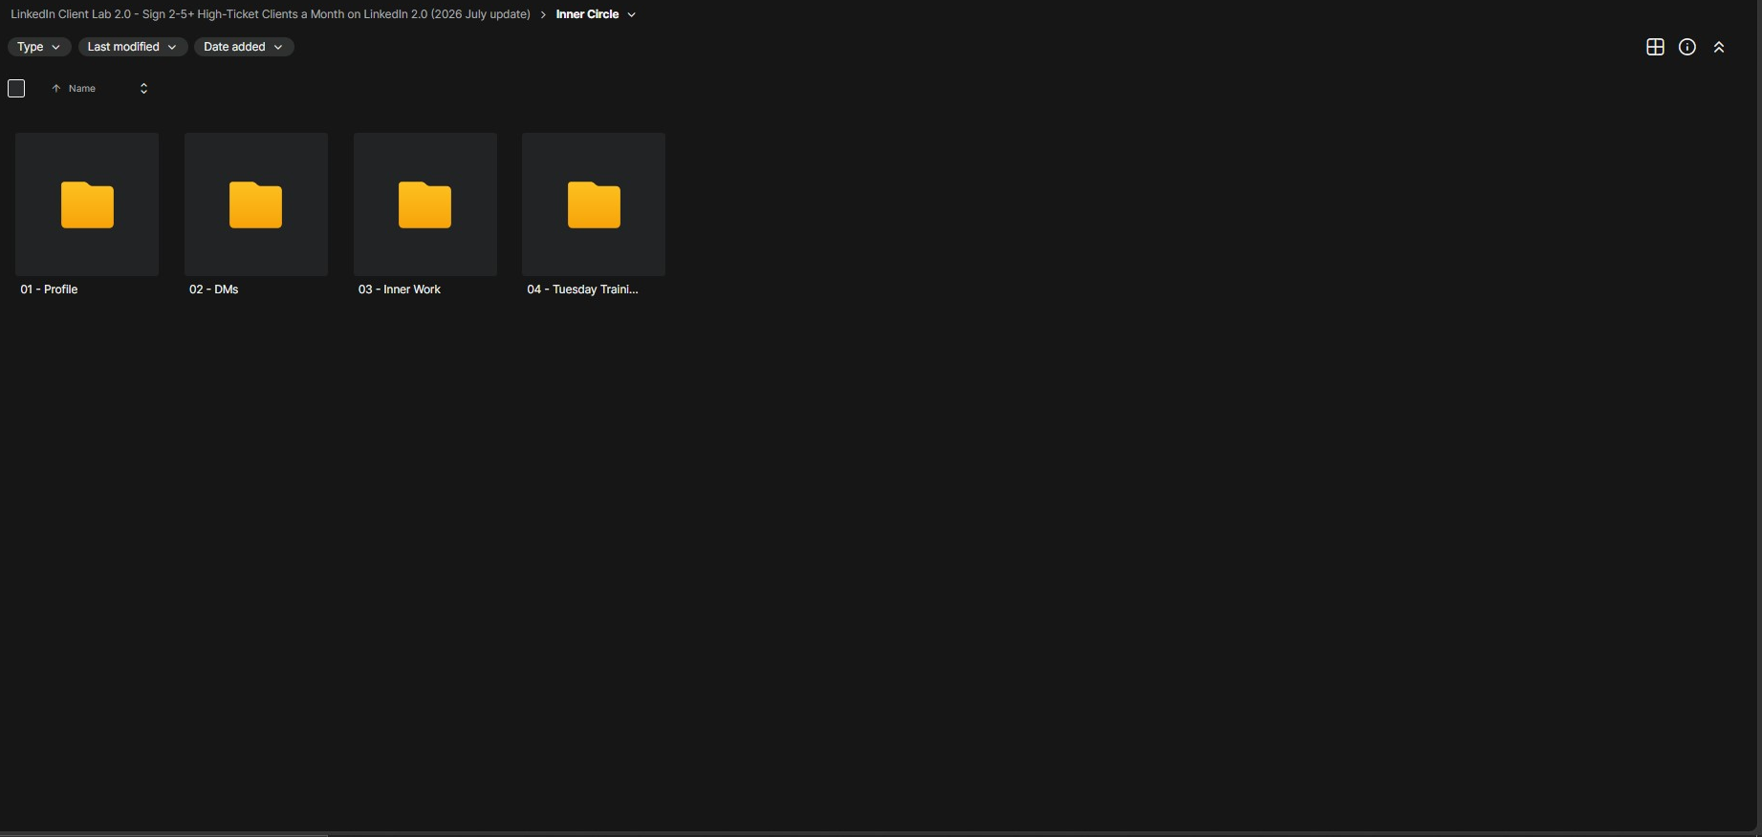Open the 02 - DMs folder icon
Screen dimensions: 1762x837
(255, 204)
